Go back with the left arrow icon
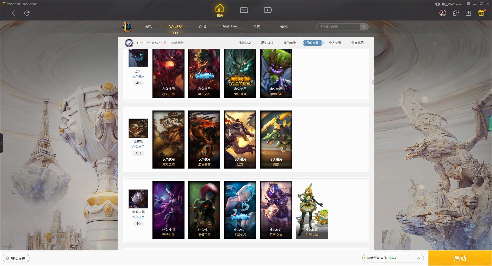492x266 pixels. (14, 13)
